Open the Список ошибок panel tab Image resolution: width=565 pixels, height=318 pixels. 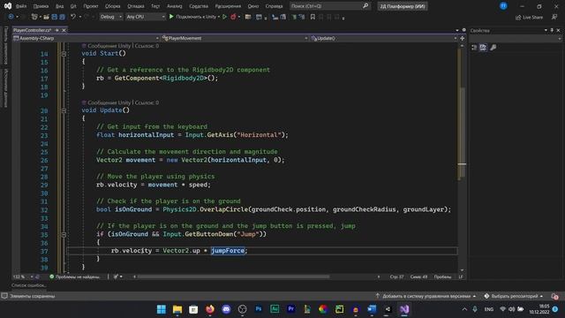point(29,285)
